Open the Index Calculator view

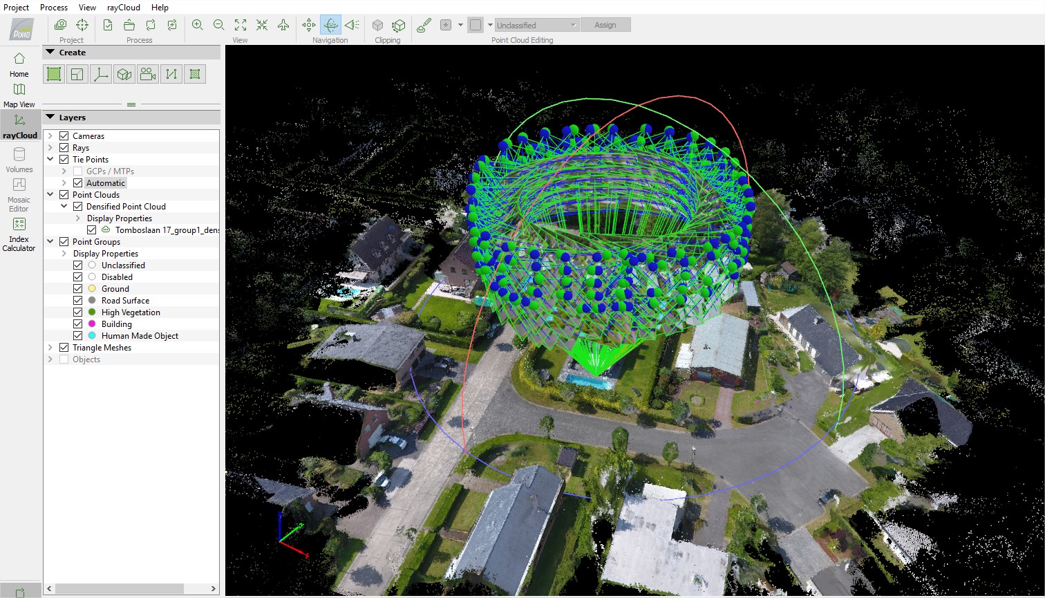pos(19,234)
